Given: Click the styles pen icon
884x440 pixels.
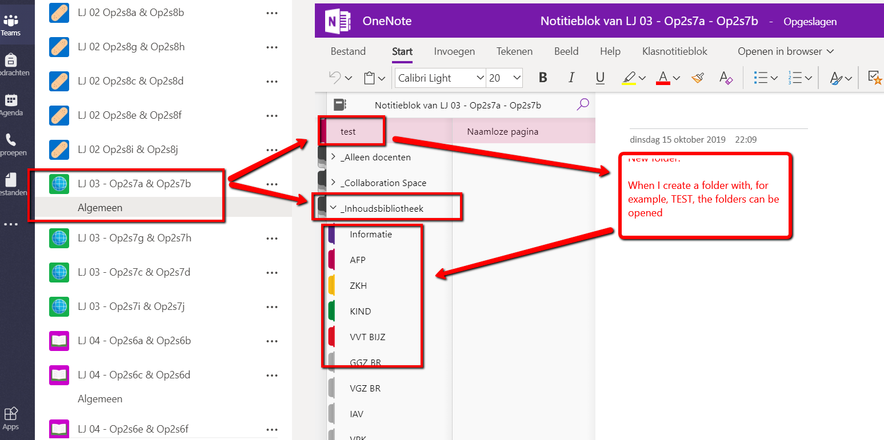Looking at the screenshot, I should point(837,78).
